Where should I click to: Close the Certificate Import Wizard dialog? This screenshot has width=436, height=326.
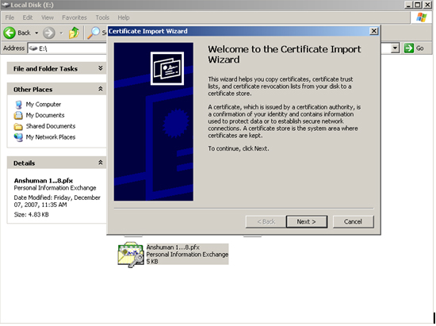click(x=374, y=31)
